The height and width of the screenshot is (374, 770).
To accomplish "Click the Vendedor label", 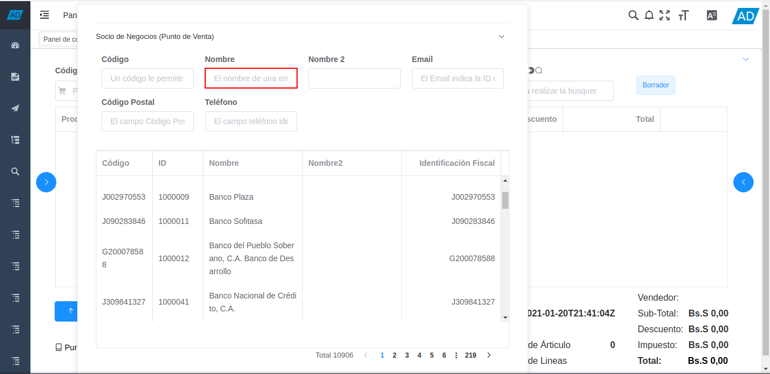I will click(658, 297).
